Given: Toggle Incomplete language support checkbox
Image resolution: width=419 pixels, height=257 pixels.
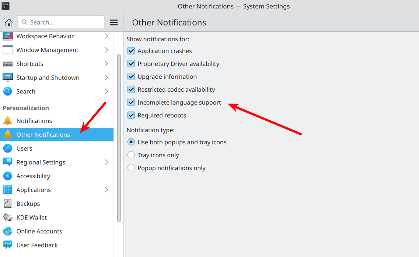Looking at the screenshot, I should pyautogui.click(x=131, y=102).
